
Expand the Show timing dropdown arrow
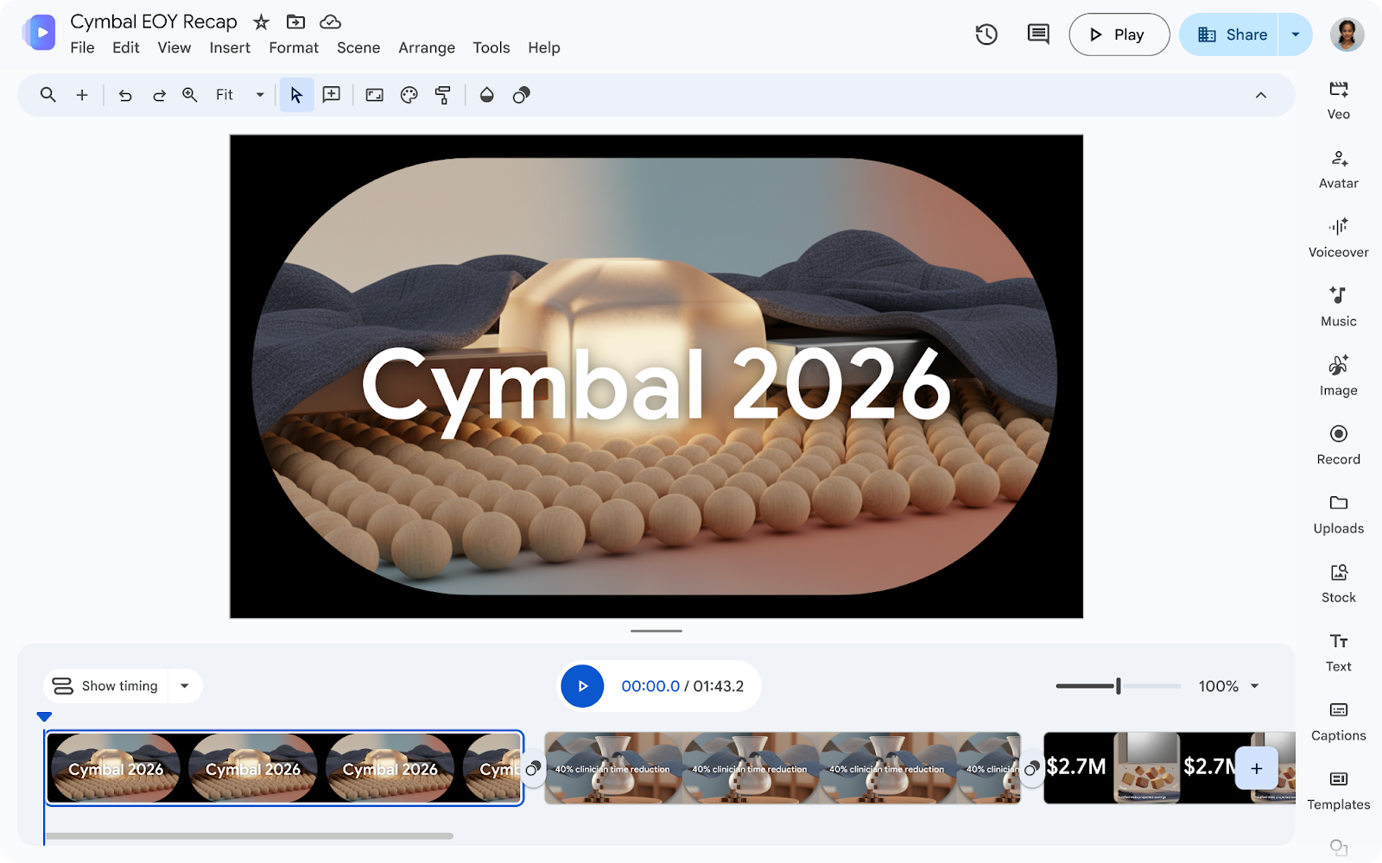(185, 686)
